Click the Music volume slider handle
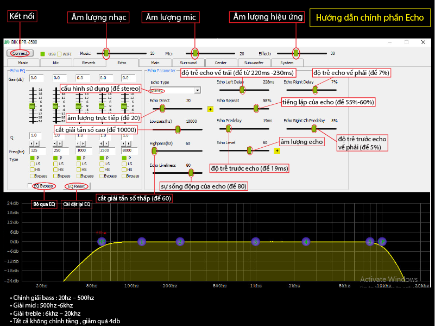This screenshot has height=326, width=435. [x=106, y=53]
